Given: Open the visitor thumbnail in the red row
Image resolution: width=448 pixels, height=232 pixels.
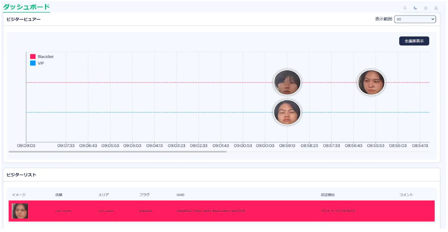Looking at the screenshot, I should point(20,211).
